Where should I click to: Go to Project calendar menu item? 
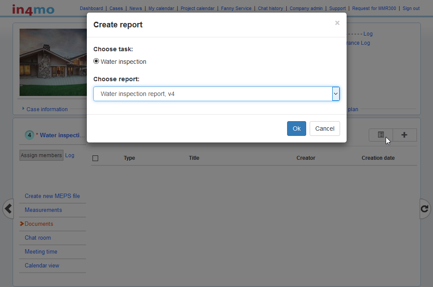197,8
